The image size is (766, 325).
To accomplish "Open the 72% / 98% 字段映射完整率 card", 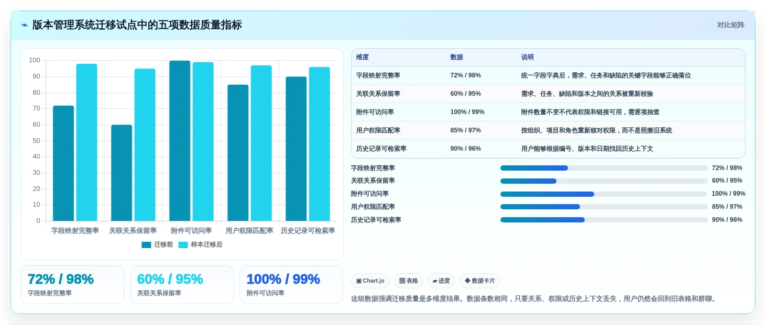I will 72,285.
